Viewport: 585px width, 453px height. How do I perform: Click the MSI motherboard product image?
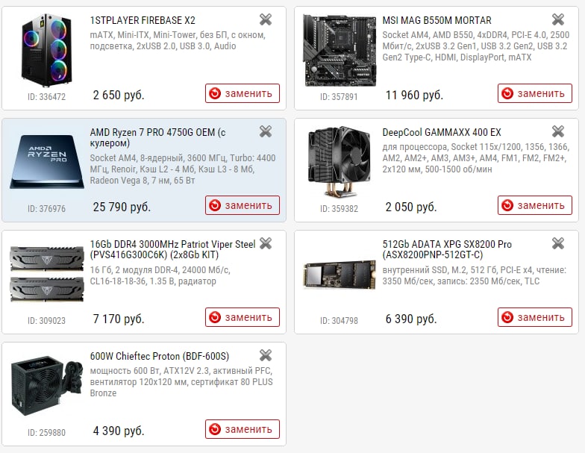click(x=339, y=51)
